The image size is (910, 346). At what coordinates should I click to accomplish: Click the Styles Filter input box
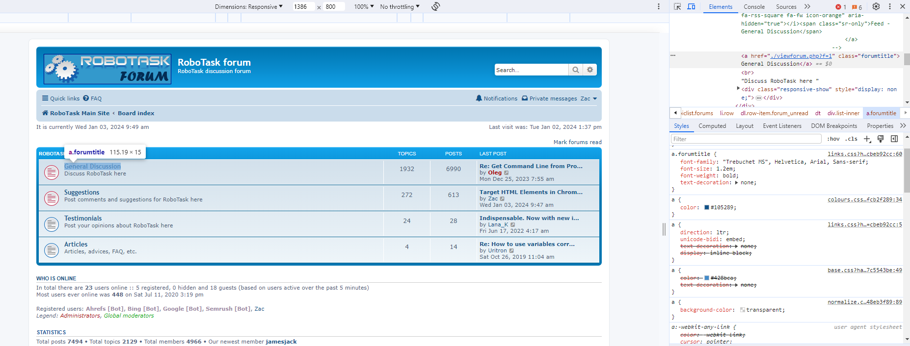(746, 139)
